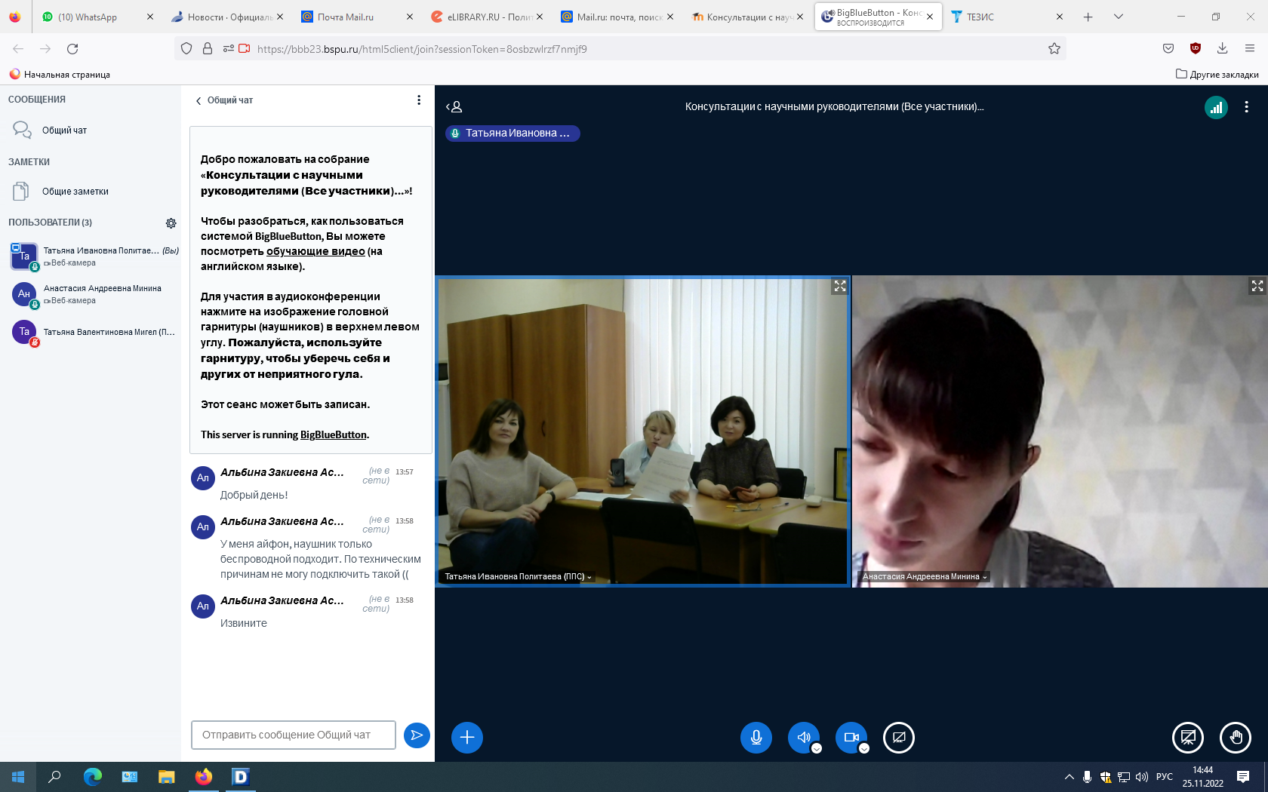Click the restore presentation button
This screenshot has height=792, width=1268.
click(1187, 737)
